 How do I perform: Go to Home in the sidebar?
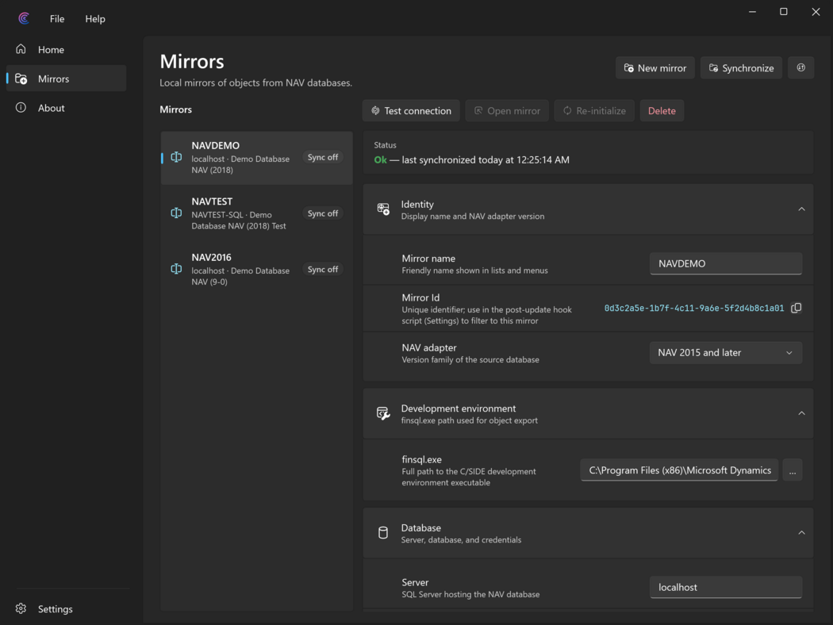(67, 49)
